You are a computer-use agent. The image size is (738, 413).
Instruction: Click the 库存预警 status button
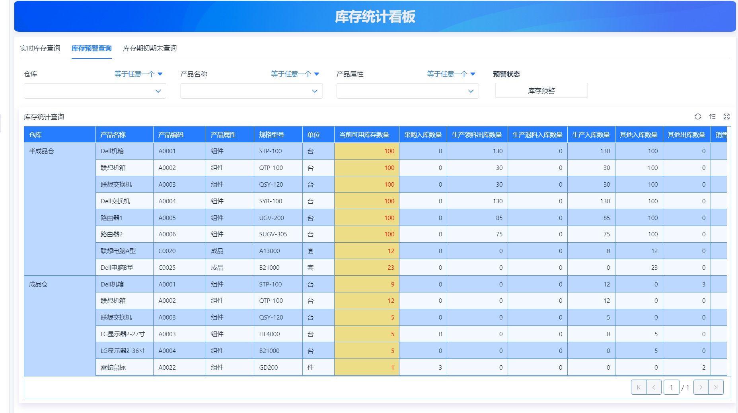coord(541,91)
